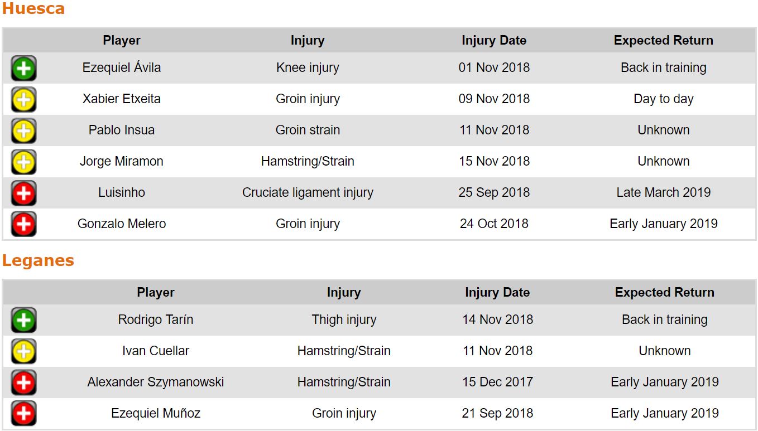Click green status icon beside Ezequiel Ávila
Screen dimensions: 758x431
[x=23, y=69]
